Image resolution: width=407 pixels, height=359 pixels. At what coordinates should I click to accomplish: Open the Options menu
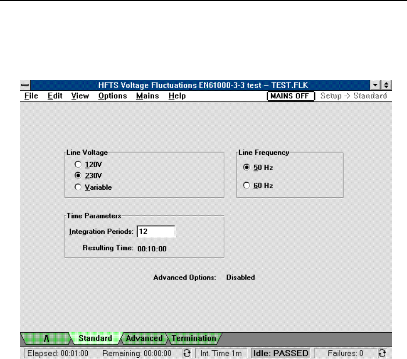click(x=112, y=96)
